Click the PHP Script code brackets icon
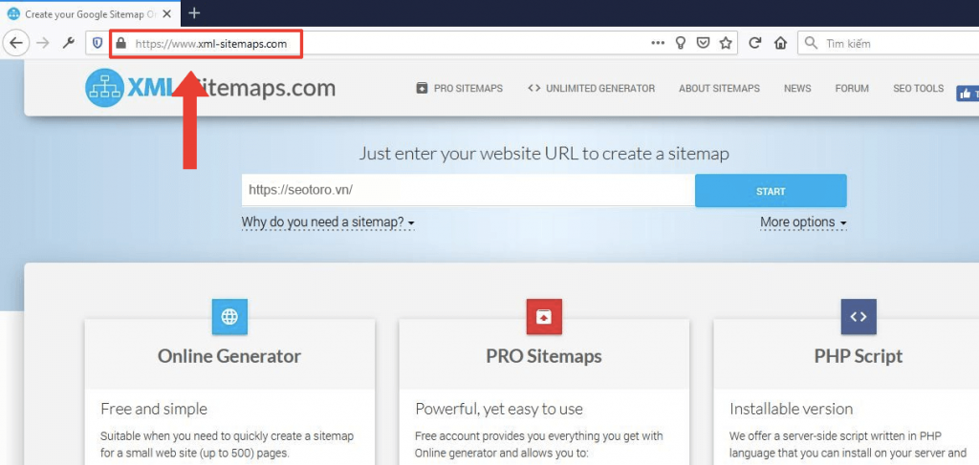 click(859, 317)
